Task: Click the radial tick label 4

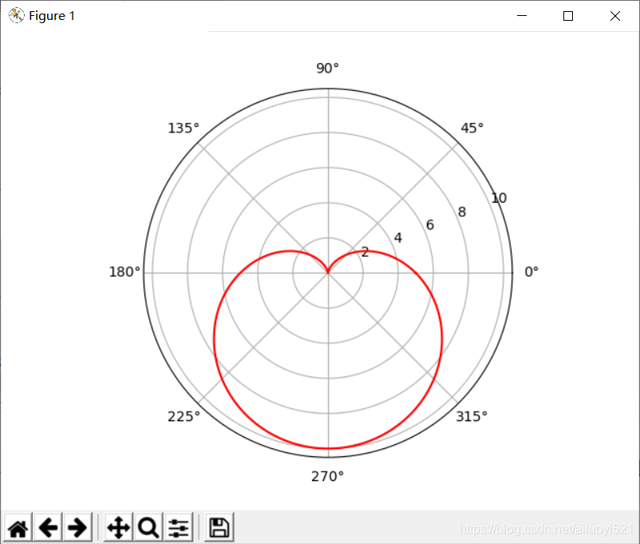Action: pyautogui.click(x=398, y=238)
